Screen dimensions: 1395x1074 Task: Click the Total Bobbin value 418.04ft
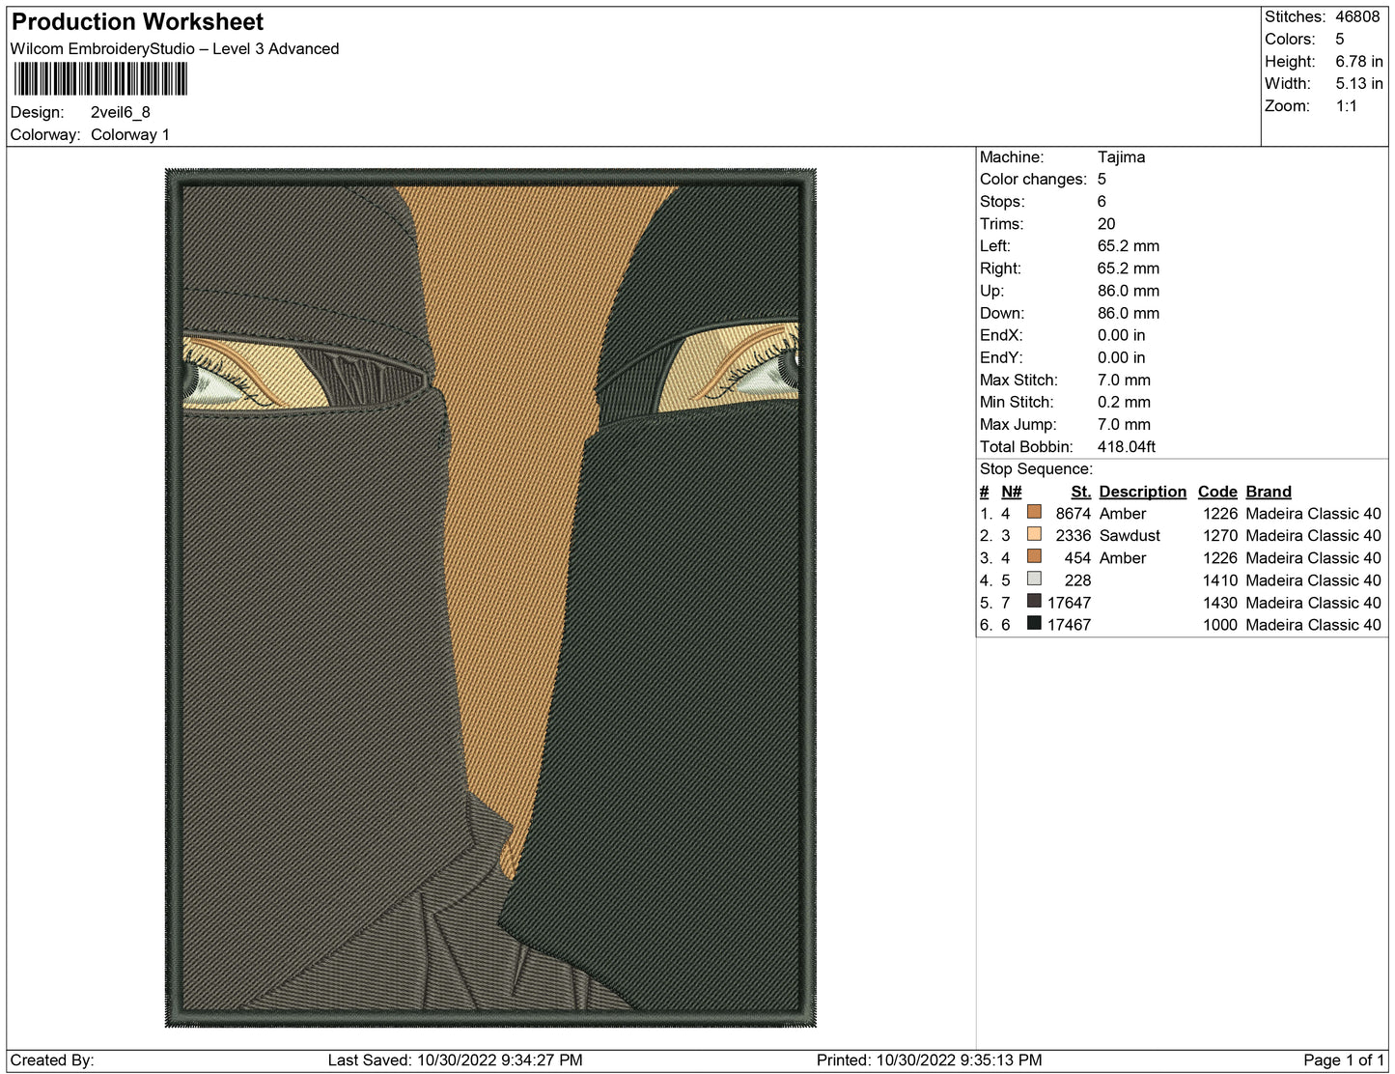click(x=1126, y=446)
